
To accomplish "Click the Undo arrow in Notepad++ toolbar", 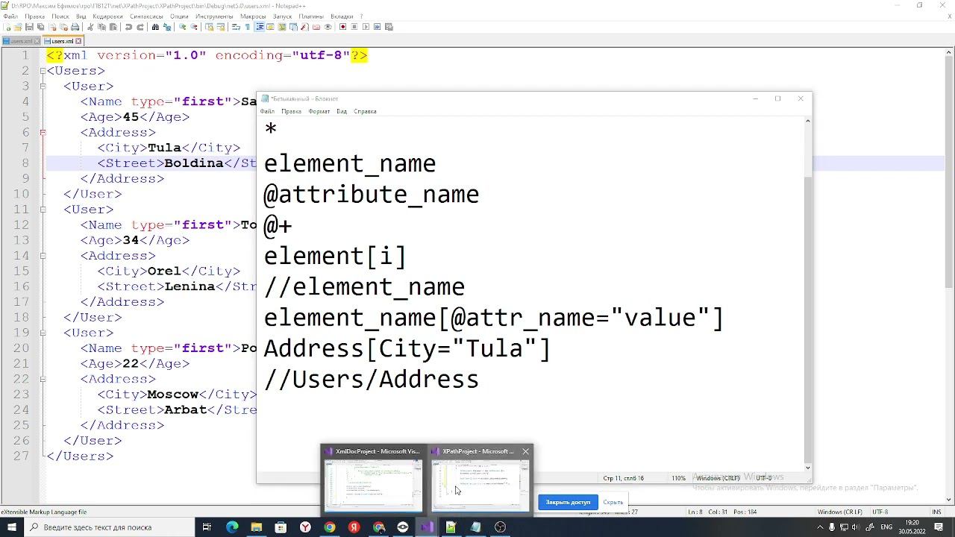I will pyautogui.click(x=128, y=27).
